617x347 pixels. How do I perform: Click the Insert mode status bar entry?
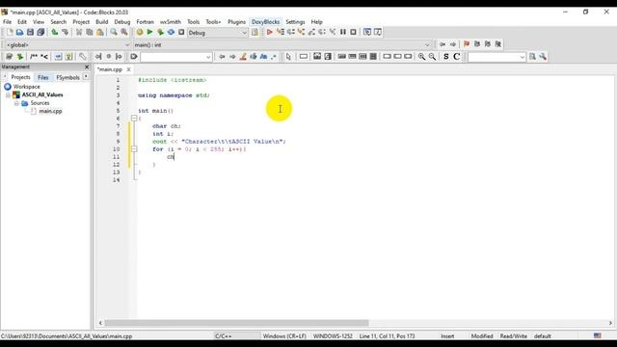(447, 336)
